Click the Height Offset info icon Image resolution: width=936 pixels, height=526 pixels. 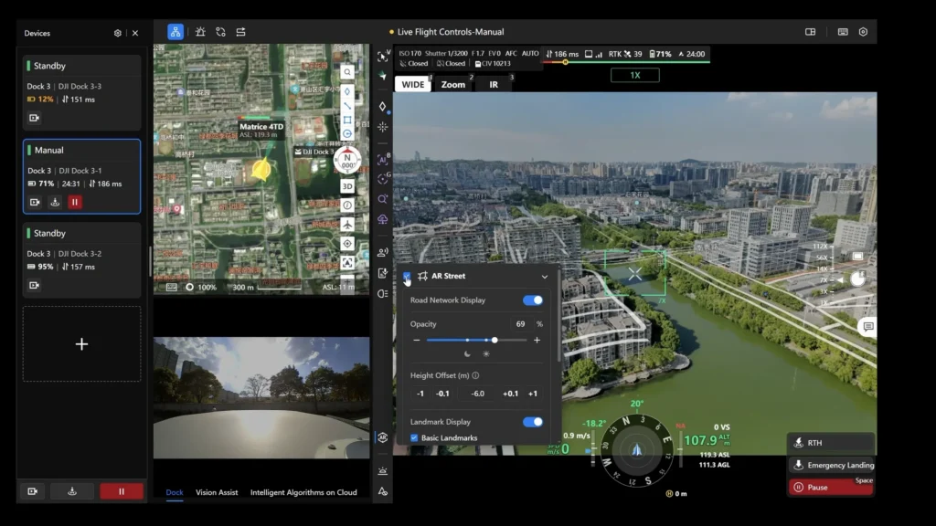475,375
